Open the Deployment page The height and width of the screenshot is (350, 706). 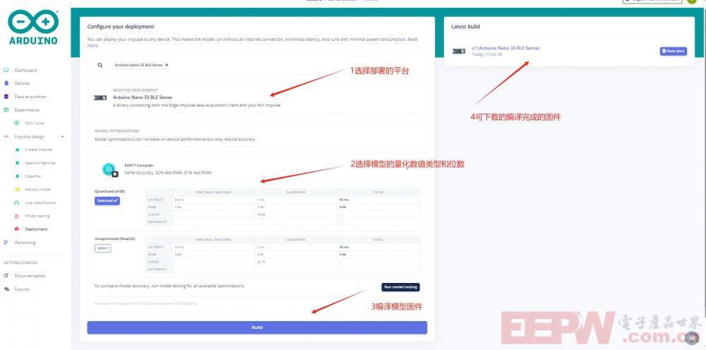coord(36,229)
